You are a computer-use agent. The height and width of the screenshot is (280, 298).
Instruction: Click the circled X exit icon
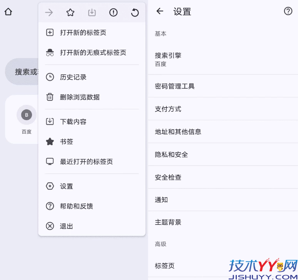click(x=50, y=226)
